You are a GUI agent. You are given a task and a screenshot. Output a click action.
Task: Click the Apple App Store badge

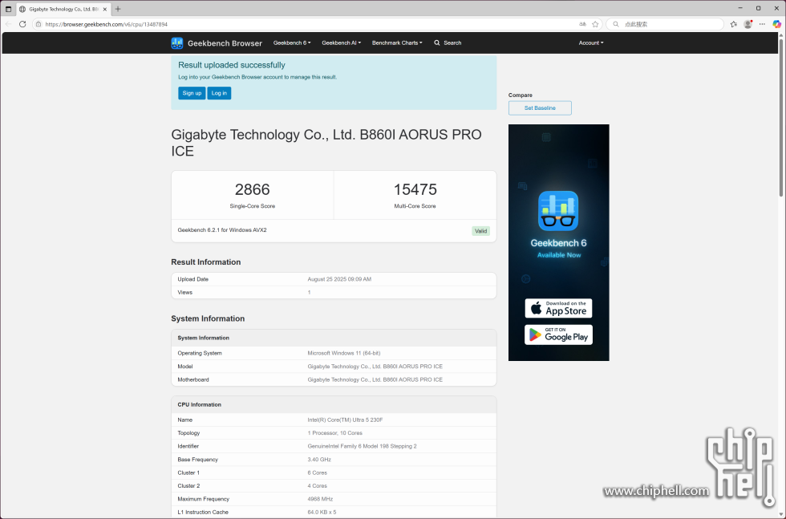coord(558,308)
